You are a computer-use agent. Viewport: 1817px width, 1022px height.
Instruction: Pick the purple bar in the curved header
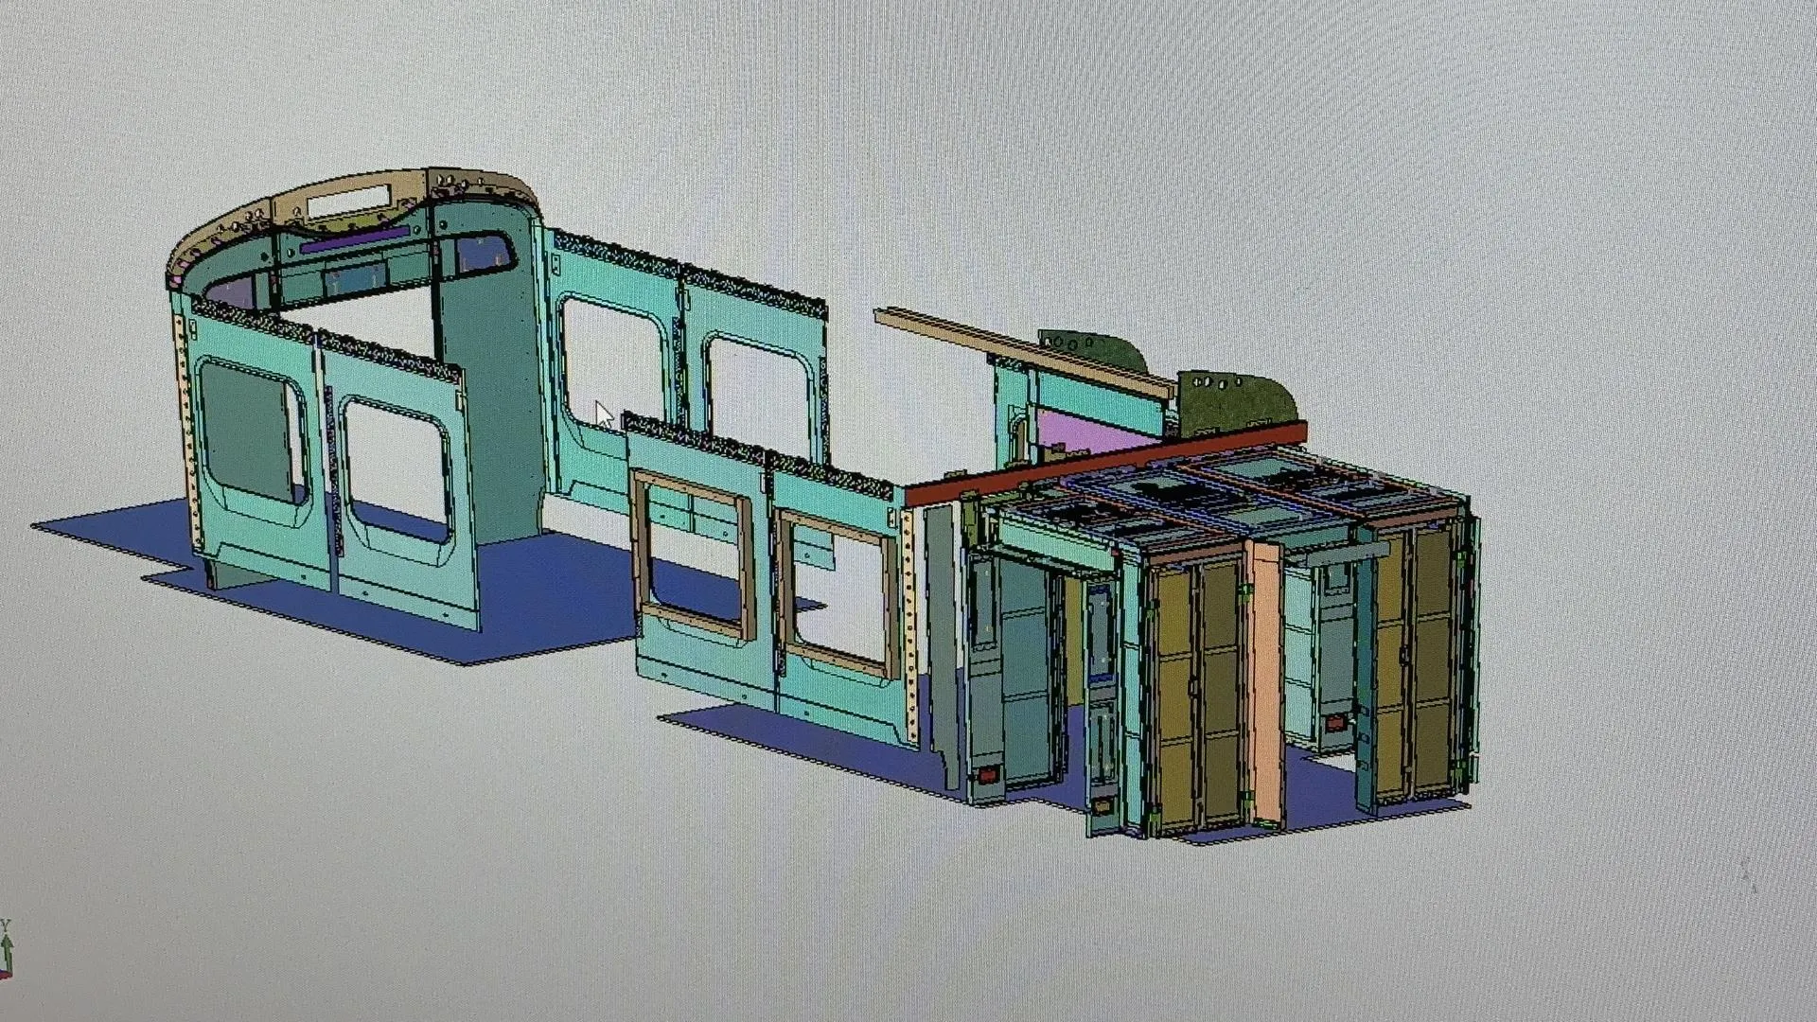pos(355,241)
